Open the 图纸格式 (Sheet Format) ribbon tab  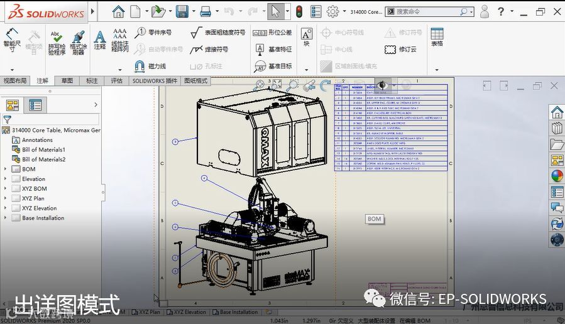pyautogui.click(x=195, y=80)
